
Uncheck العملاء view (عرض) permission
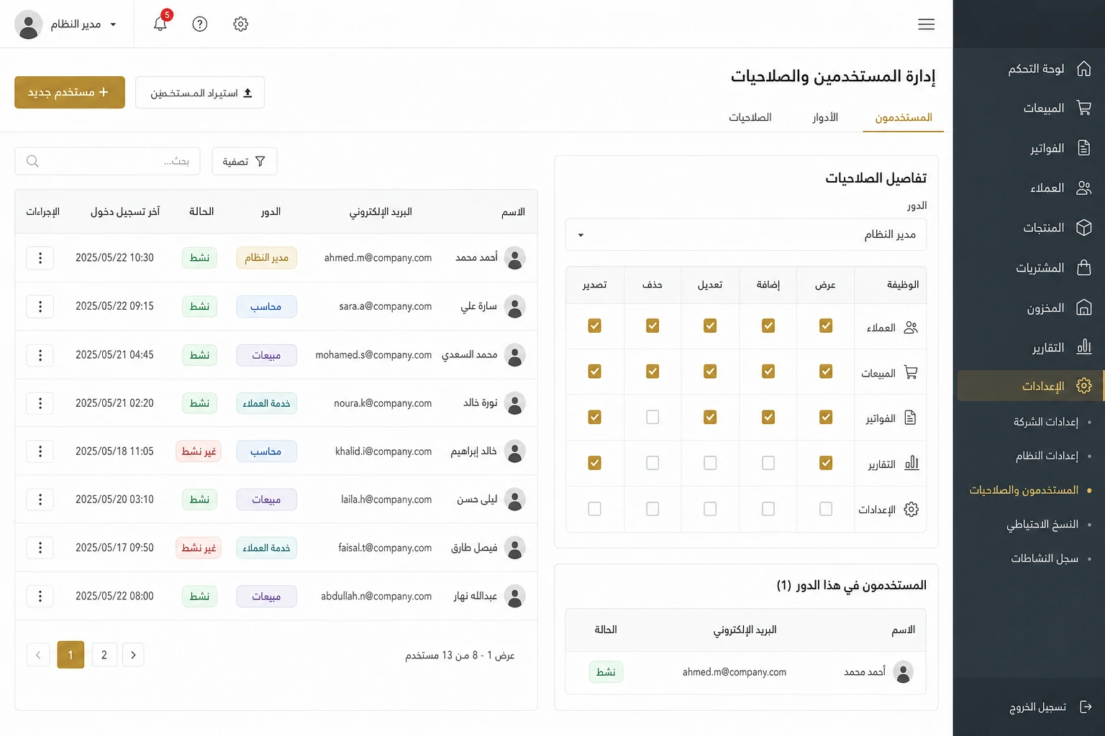pos(826,326)
